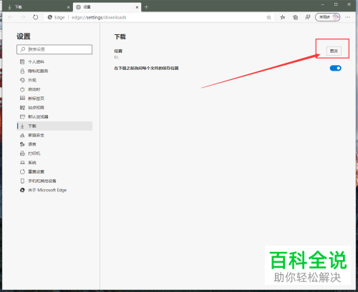Image resolution: width=358 pixels, height=292 pixels.
Task: Open 个人资料 settings section
Action: [x=54, y=61]
